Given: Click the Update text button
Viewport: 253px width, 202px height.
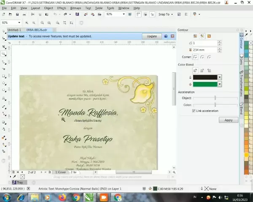Looking at the screenshot, I should tap(152, 37).
